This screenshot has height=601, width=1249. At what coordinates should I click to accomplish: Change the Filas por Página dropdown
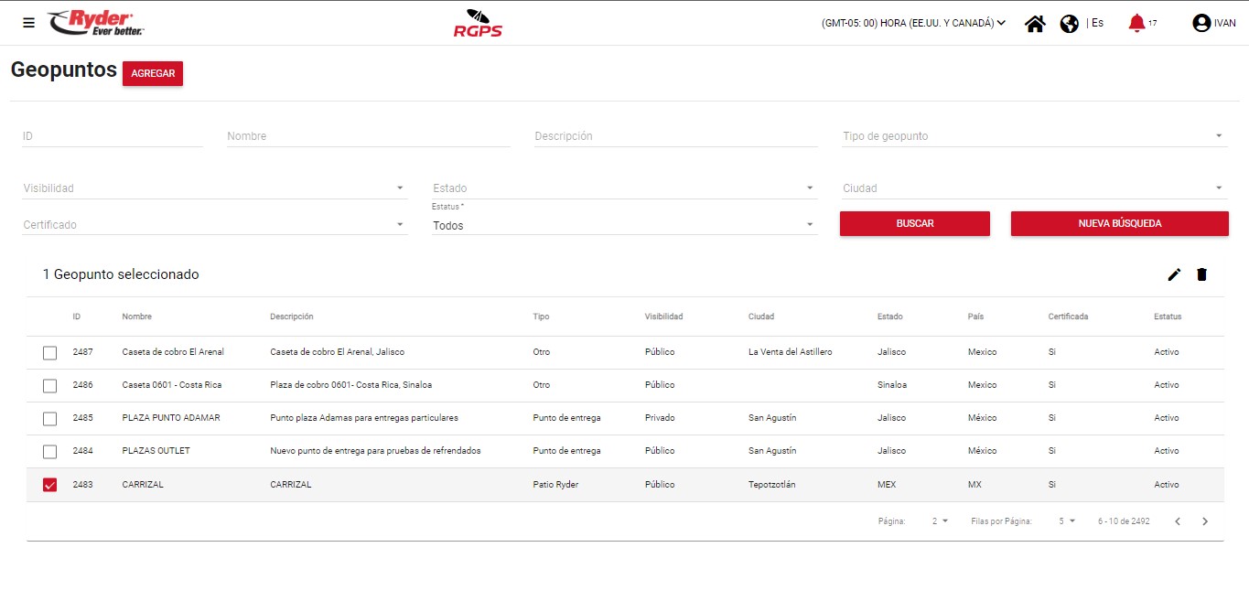1067,521
